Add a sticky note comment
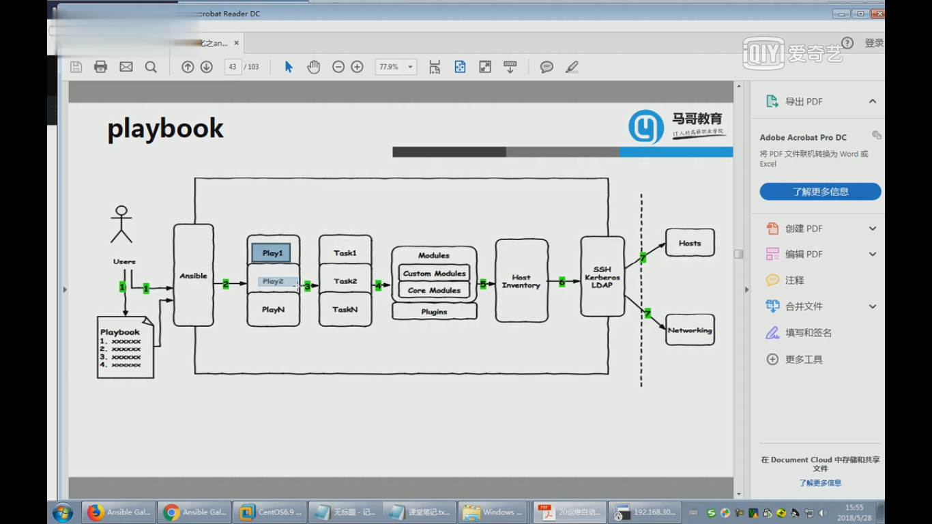The image size is (932, 524). pos(547,67)
